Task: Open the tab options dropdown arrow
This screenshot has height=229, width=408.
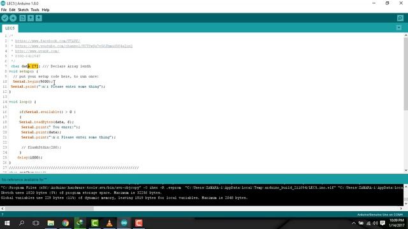Action: tap(399, 27)
